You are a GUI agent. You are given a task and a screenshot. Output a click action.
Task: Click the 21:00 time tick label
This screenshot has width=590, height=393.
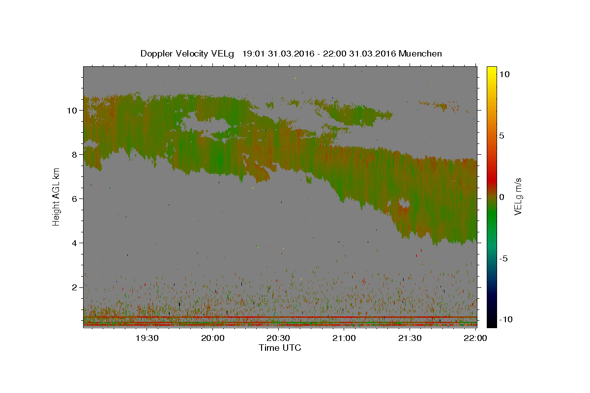[344, 338]
